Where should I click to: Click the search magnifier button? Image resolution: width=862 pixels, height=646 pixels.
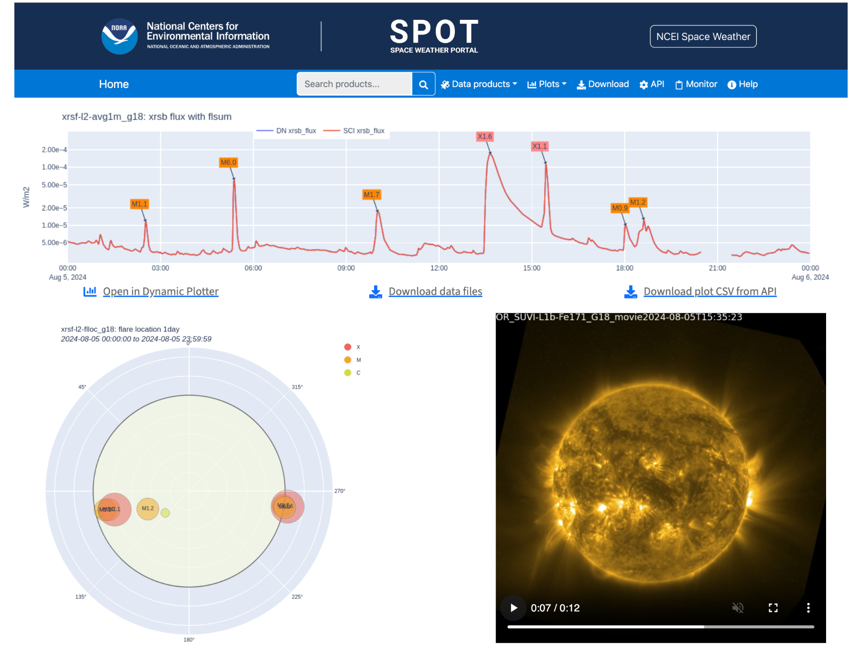423,84
